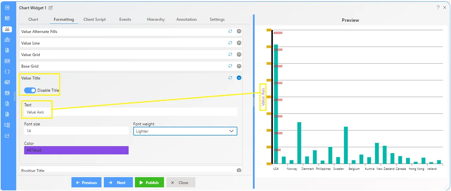Open help via the question mark icon
The width and height of the screenshot is (451, 191).
438,8
